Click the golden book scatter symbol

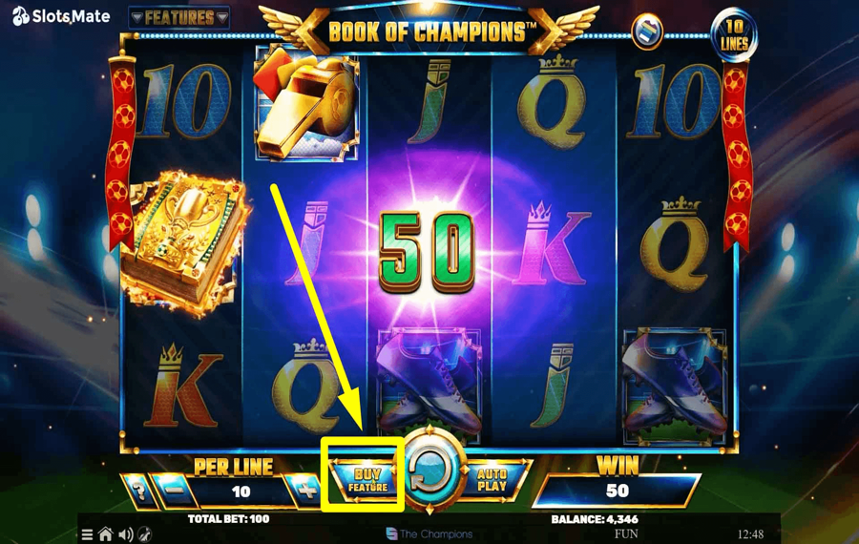click(x=183, y=242)
